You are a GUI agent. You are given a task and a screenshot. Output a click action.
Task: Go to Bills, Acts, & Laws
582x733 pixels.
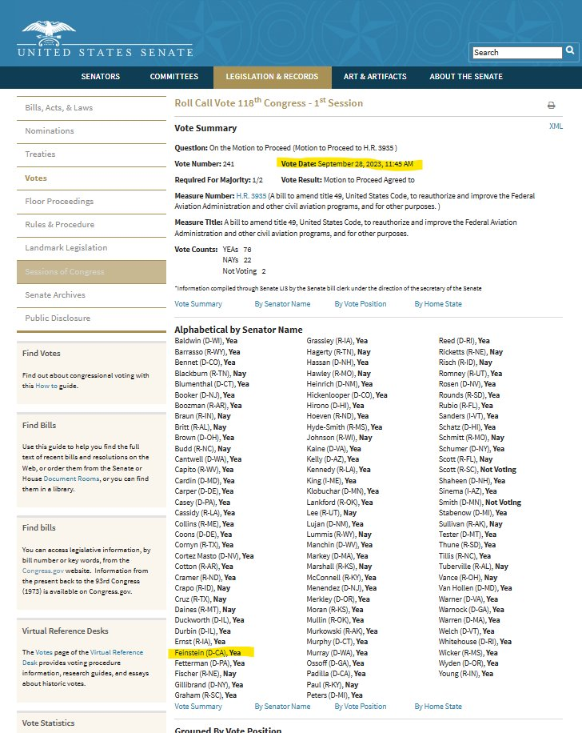pos(59,107)
